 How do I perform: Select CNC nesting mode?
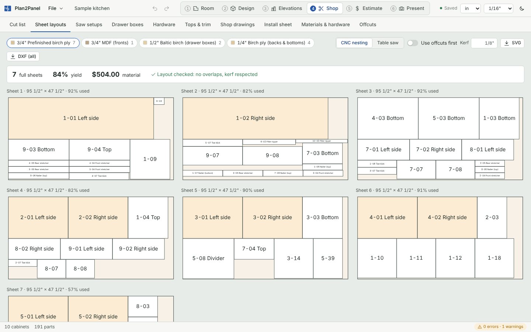point(354,43)
